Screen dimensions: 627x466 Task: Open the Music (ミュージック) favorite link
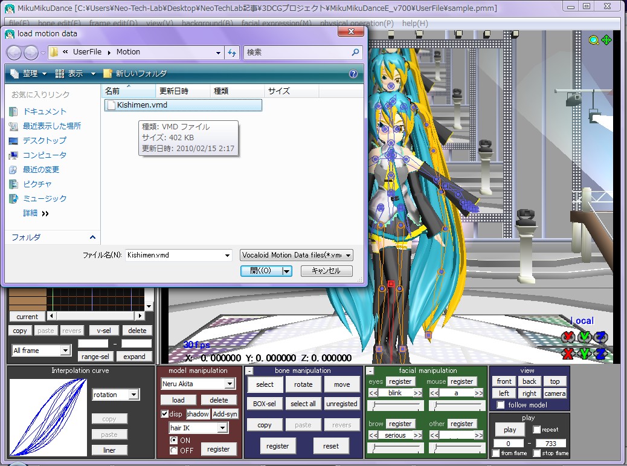pos(44,198)
